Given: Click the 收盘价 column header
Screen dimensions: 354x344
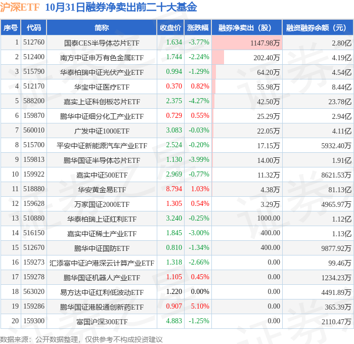Looking at the screenshot, I should [170, 27].
